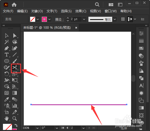Open the search icon in title bar
Screen dimensions: 150x131
point(97,5)
